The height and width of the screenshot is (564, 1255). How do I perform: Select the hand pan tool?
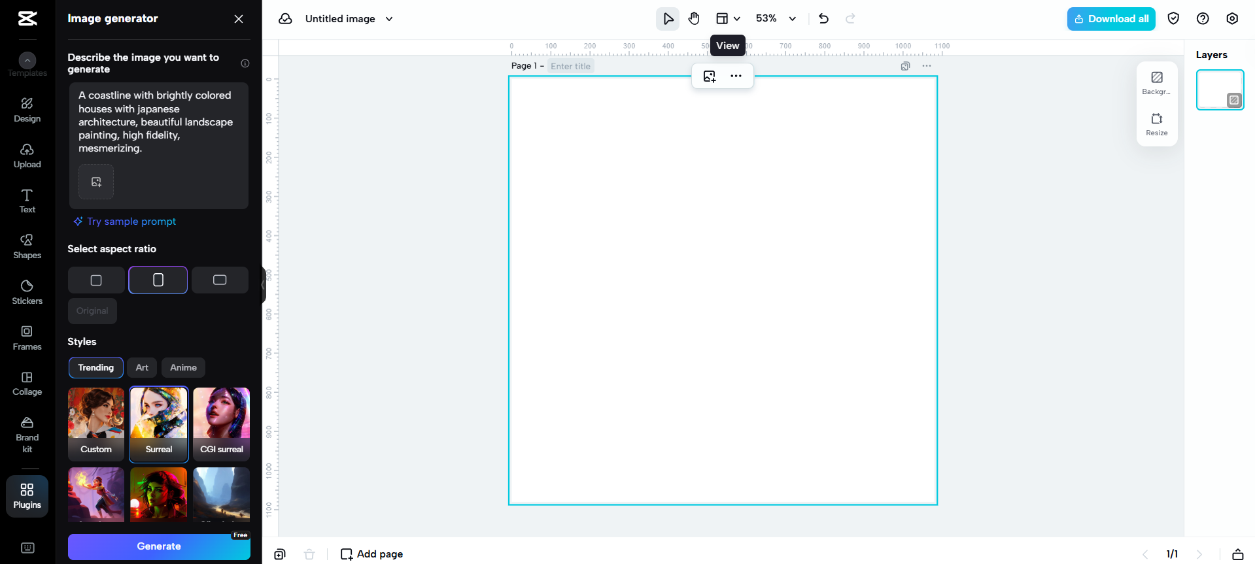pos(694,19)
